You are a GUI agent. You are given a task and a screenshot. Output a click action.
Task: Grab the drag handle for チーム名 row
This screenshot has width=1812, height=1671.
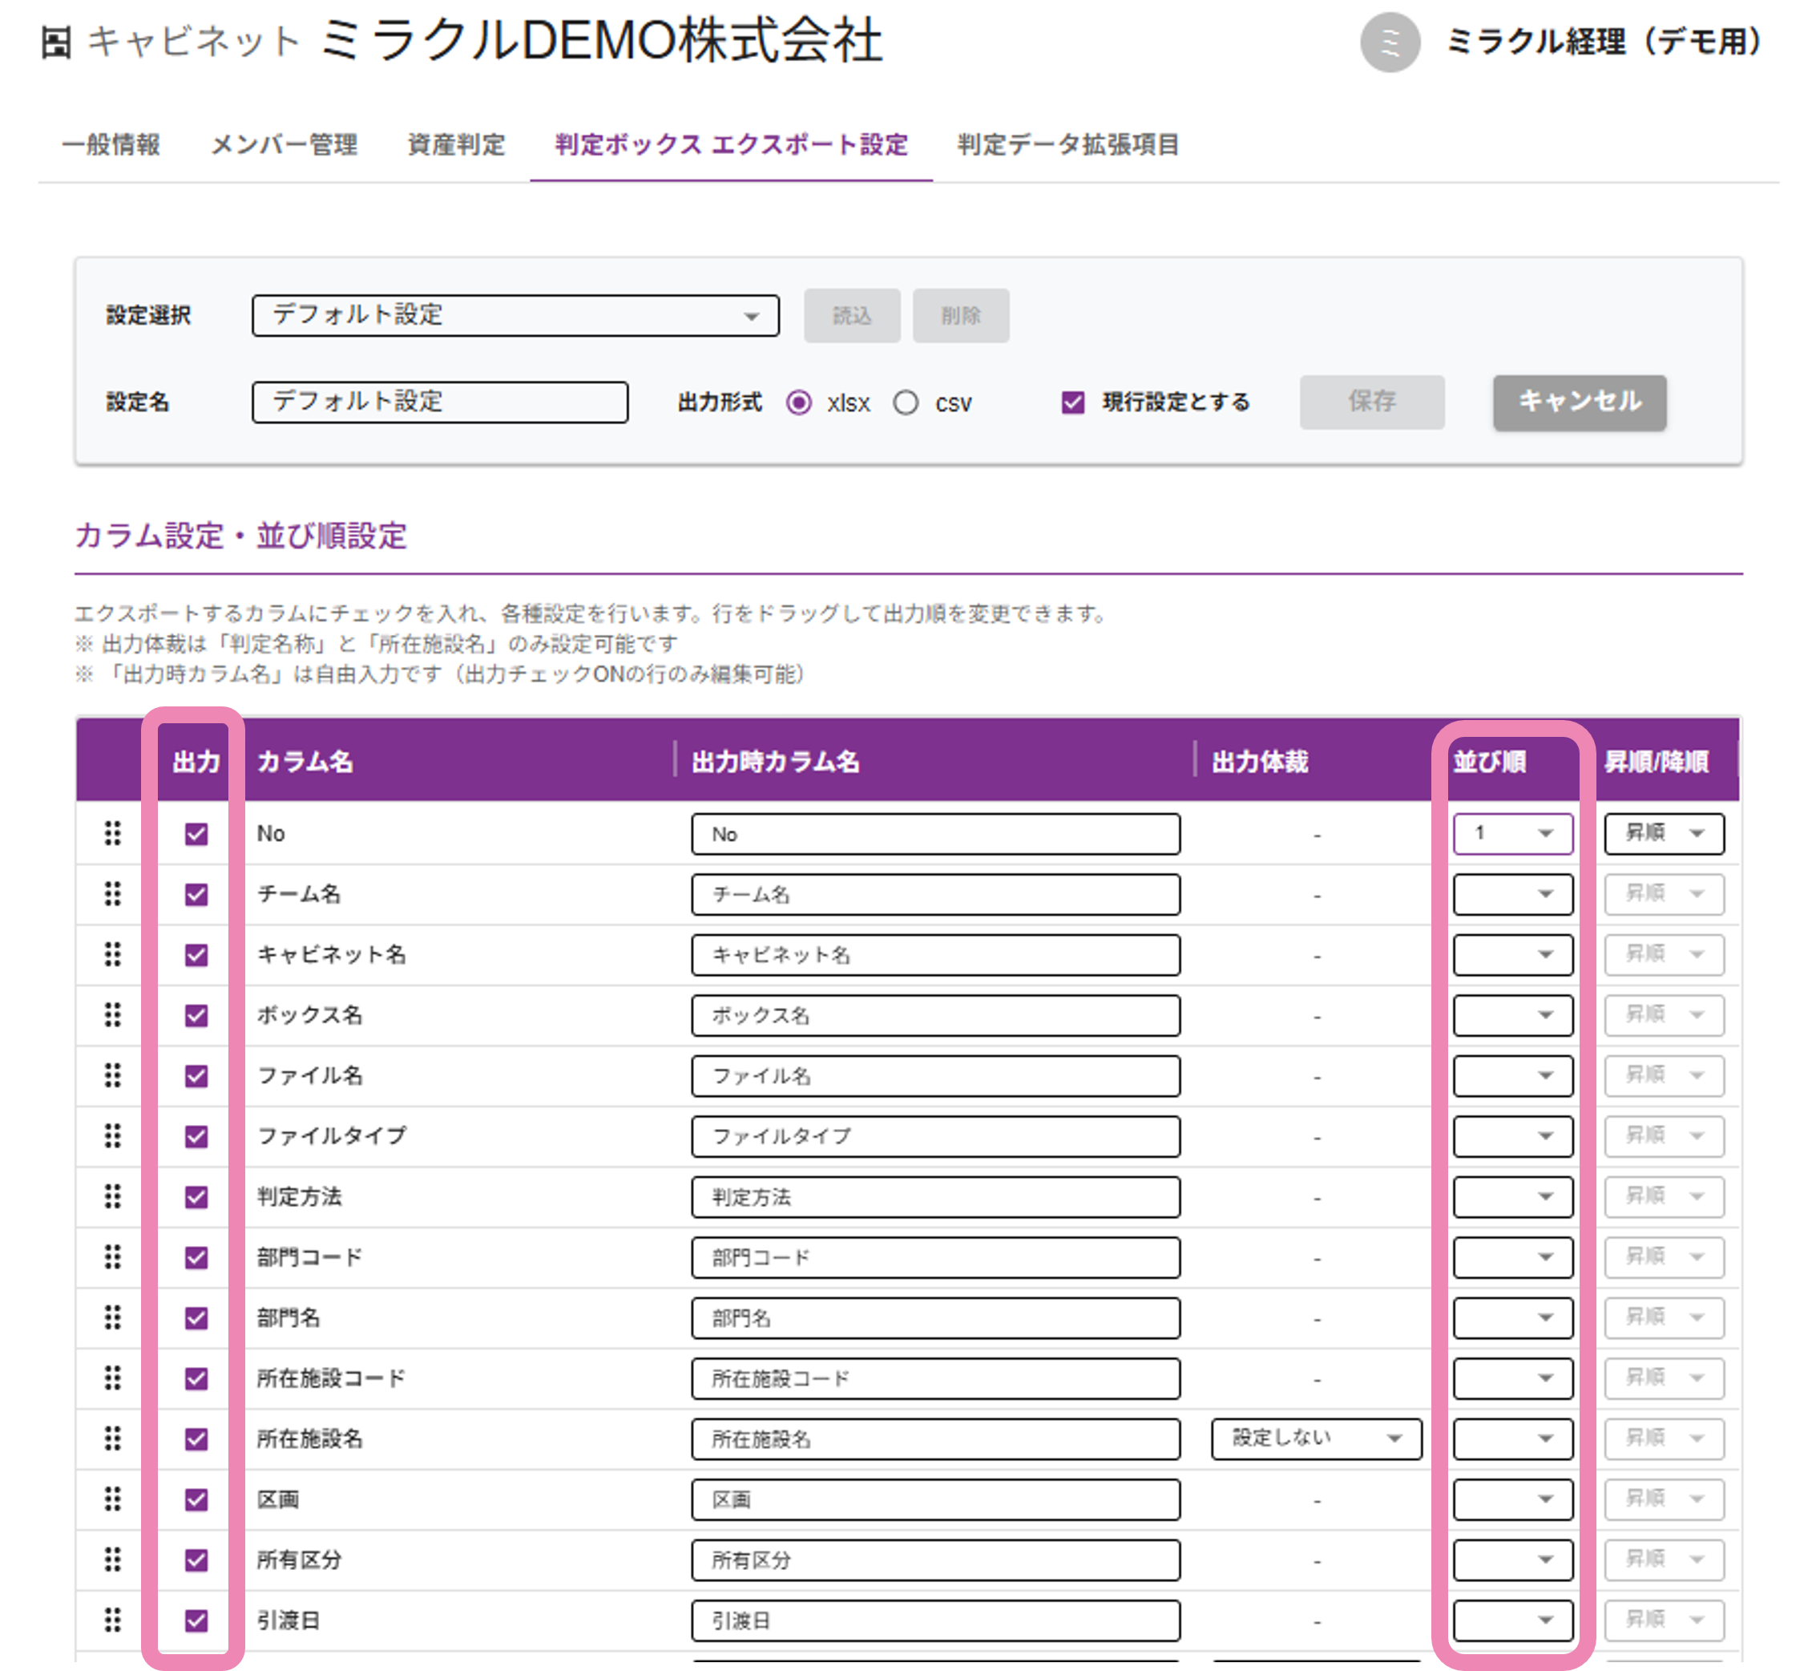coord(112,893)
